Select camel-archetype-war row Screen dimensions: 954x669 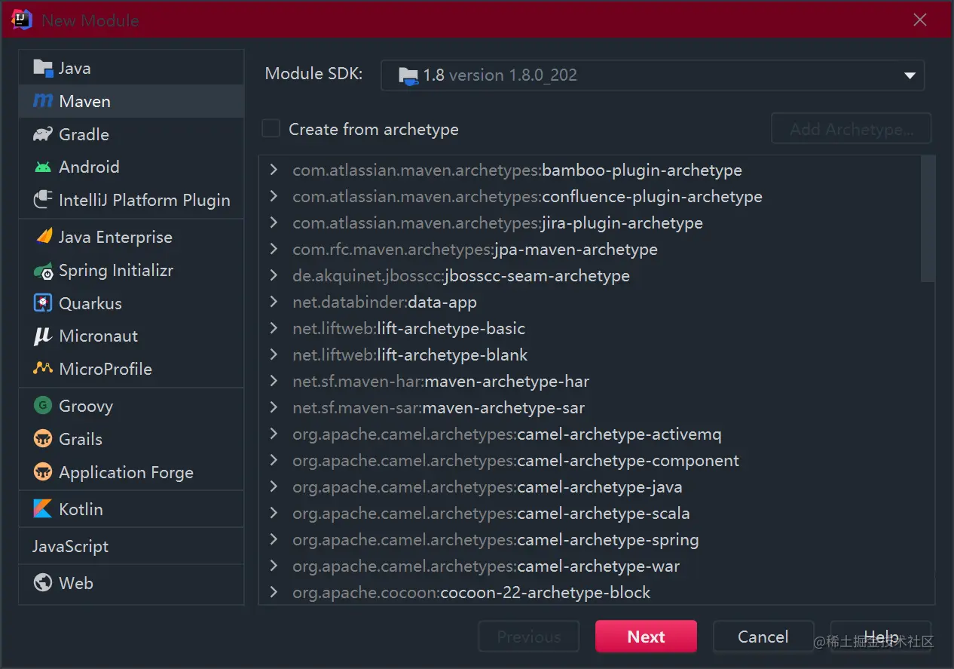pyautogui.click(x=590, y=566)
